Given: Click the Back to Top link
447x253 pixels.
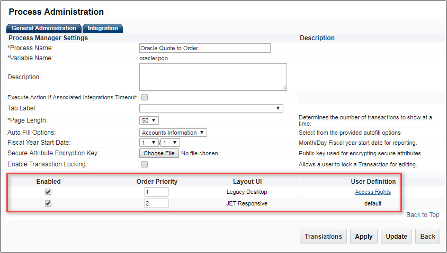Looking at the screenshot, I should tap(423, 215).
